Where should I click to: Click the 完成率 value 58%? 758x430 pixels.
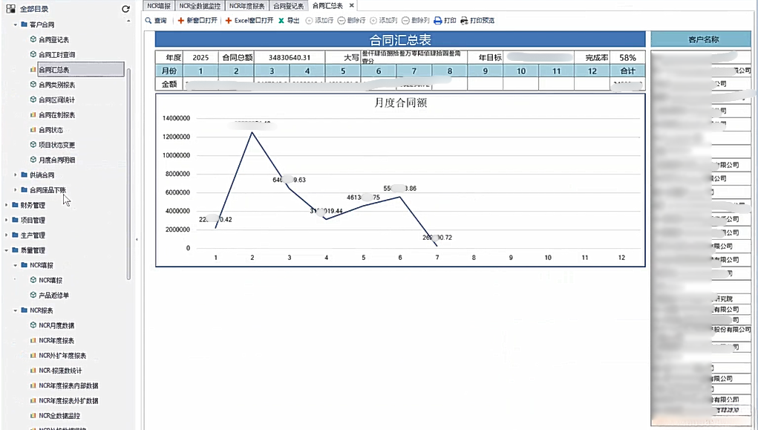627,58
